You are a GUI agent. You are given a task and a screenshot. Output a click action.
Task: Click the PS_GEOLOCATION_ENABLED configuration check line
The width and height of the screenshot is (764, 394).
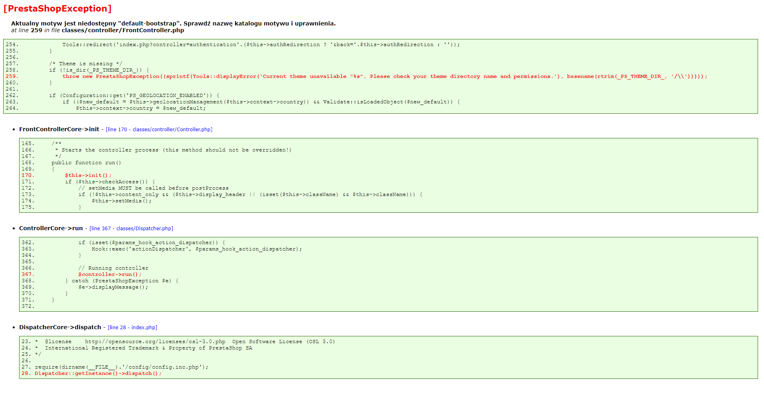[x=134, y=95]
